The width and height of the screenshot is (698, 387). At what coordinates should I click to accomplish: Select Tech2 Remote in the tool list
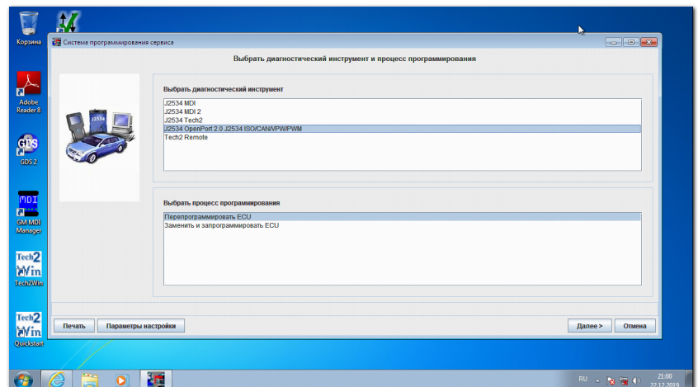pyautogui.click(x=402, y=137)
